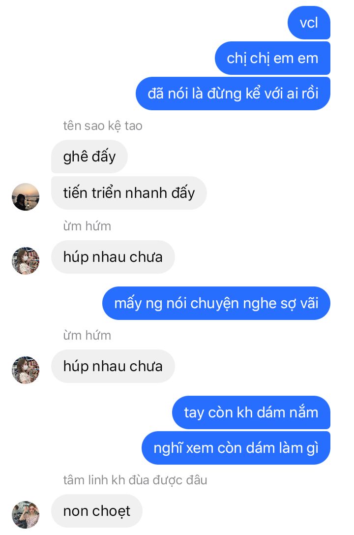354x535 pixels.
Task: Tap second 'húp nhau chưa' message bubble
Action: click(x=113, y=366)
